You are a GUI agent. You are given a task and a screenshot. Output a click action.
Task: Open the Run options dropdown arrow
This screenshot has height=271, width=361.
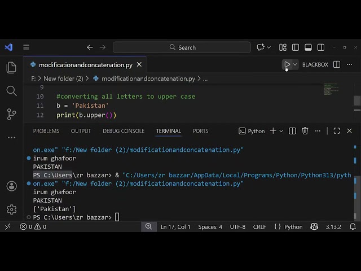(x=295, y=64)
